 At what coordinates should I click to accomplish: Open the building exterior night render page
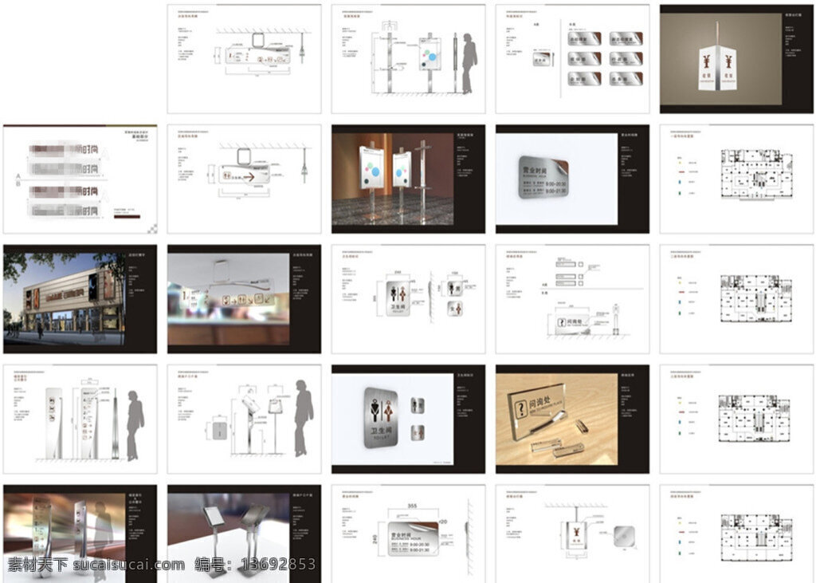coord(80,299)
